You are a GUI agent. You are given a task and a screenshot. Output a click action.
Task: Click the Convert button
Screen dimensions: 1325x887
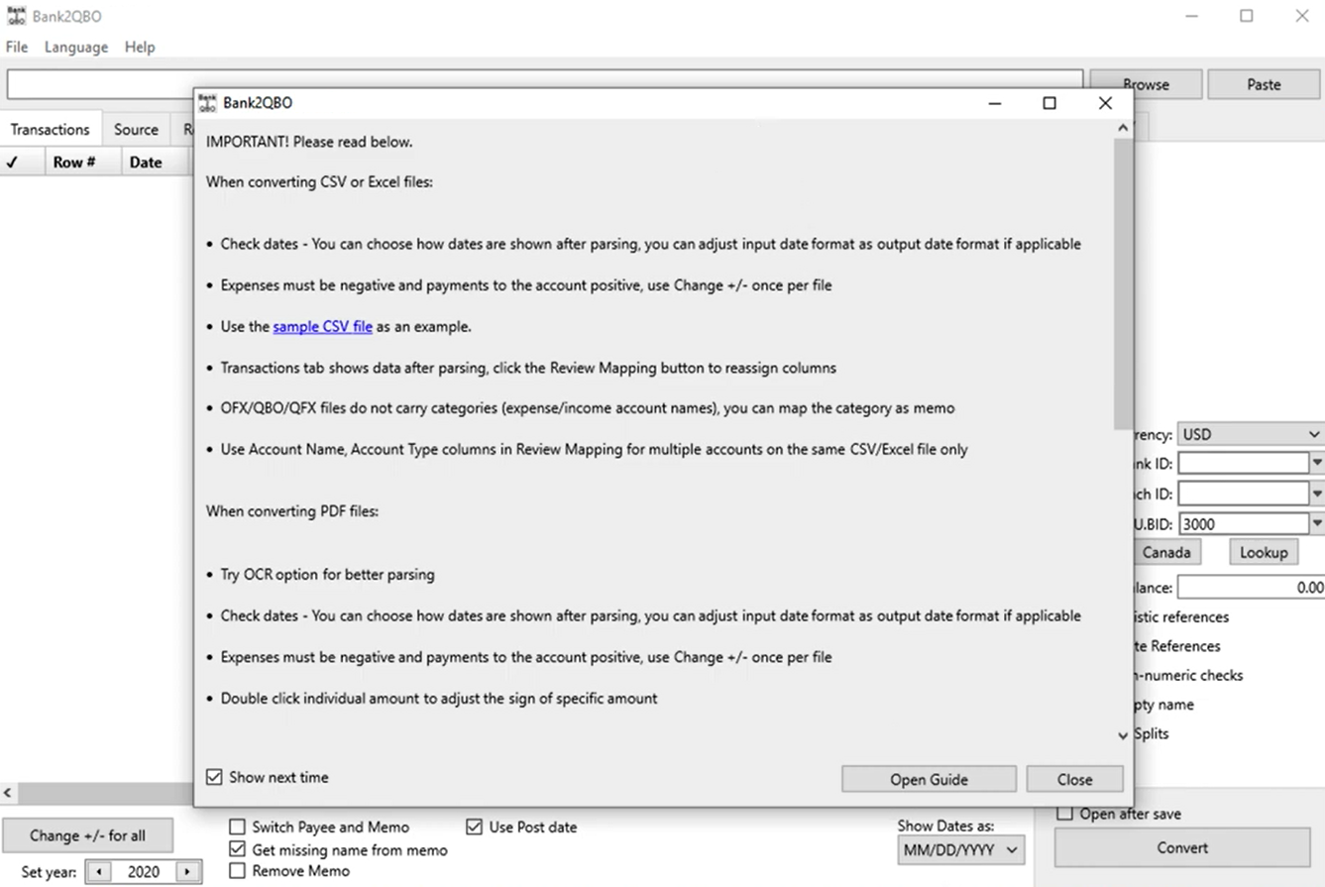[x=1182, y=847]
